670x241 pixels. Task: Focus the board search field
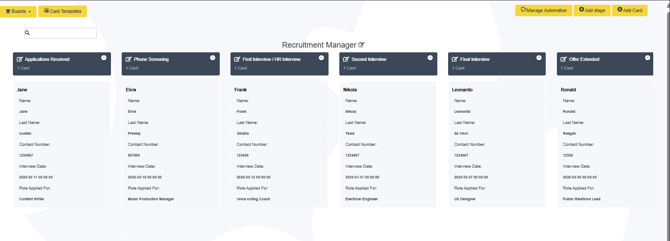pyautogui.click(x=61, y=33)
